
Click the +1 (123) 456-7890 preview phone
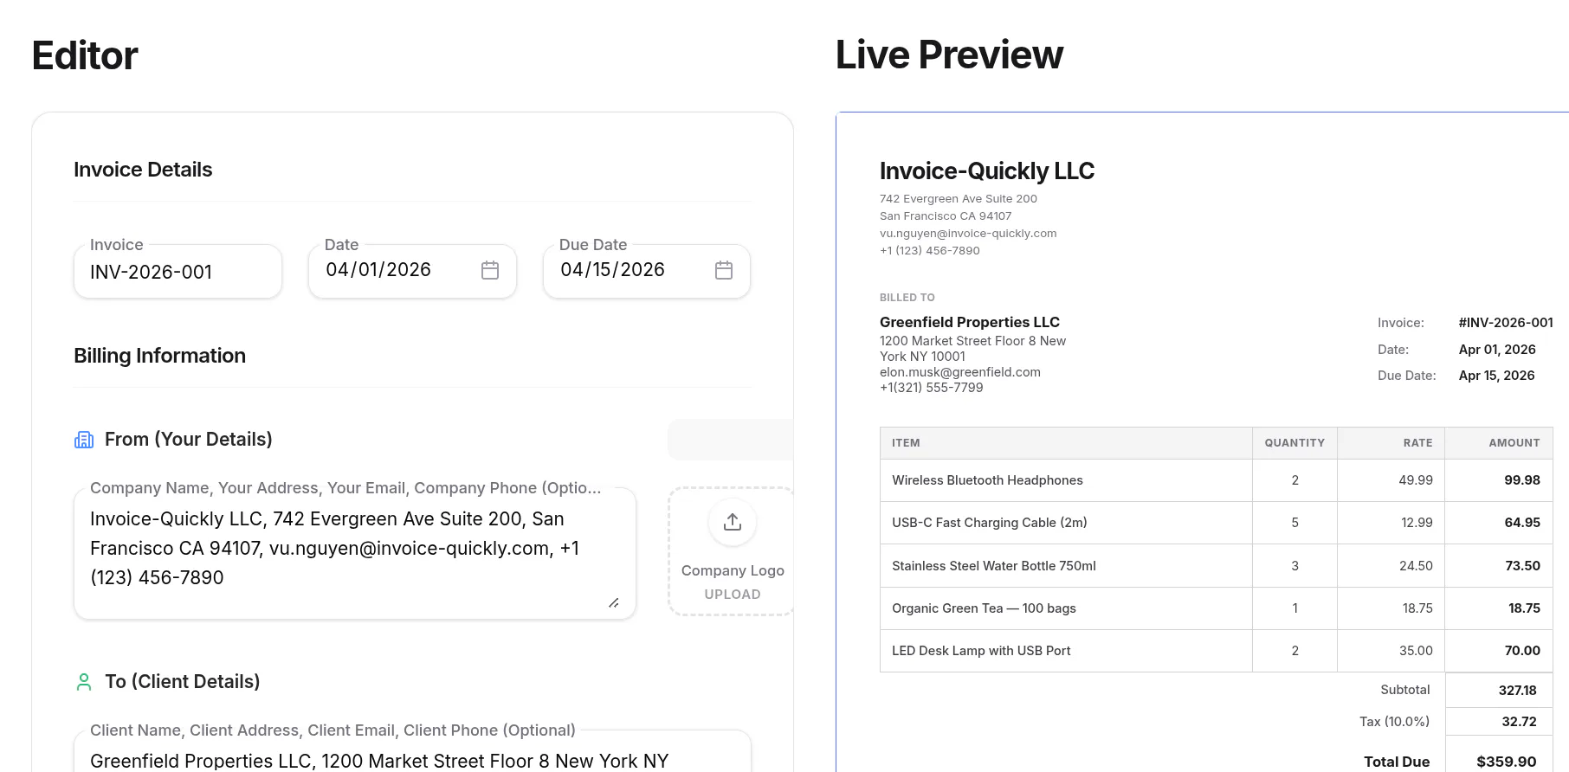click(x=930, y=251)
